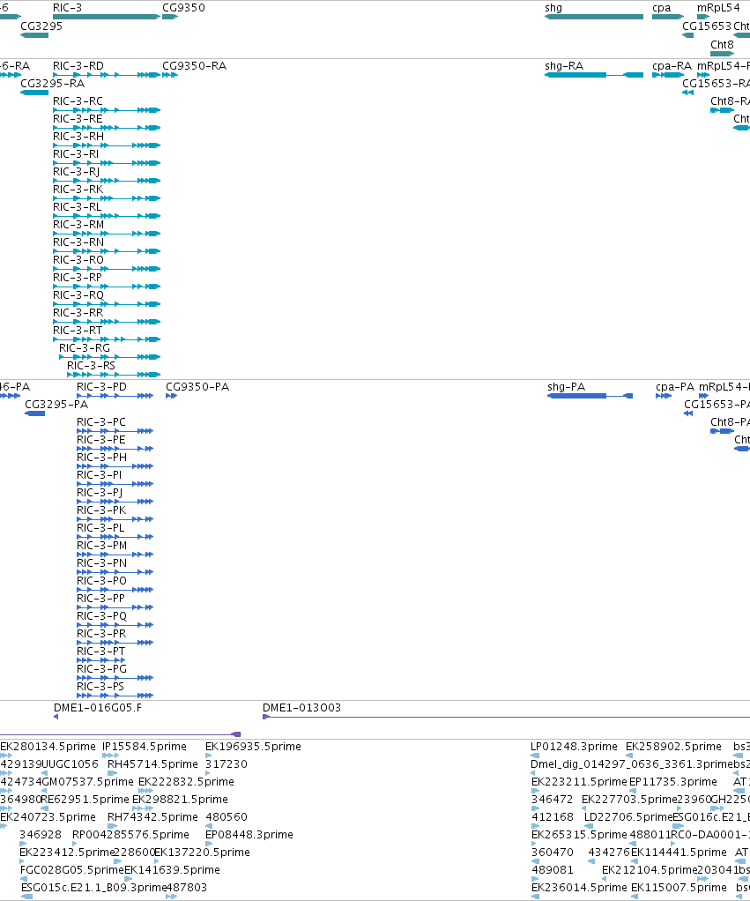Screen dimensions: 750x901
Task: Select the RIC-3-PE protein label
Action: (x=101, y=440)
